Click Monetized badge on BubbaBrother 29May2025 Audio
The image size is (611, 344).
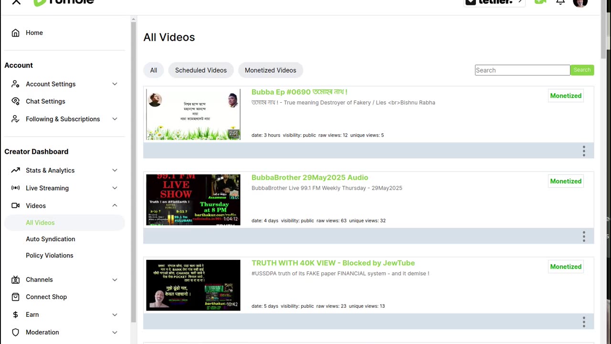[566, 181]
